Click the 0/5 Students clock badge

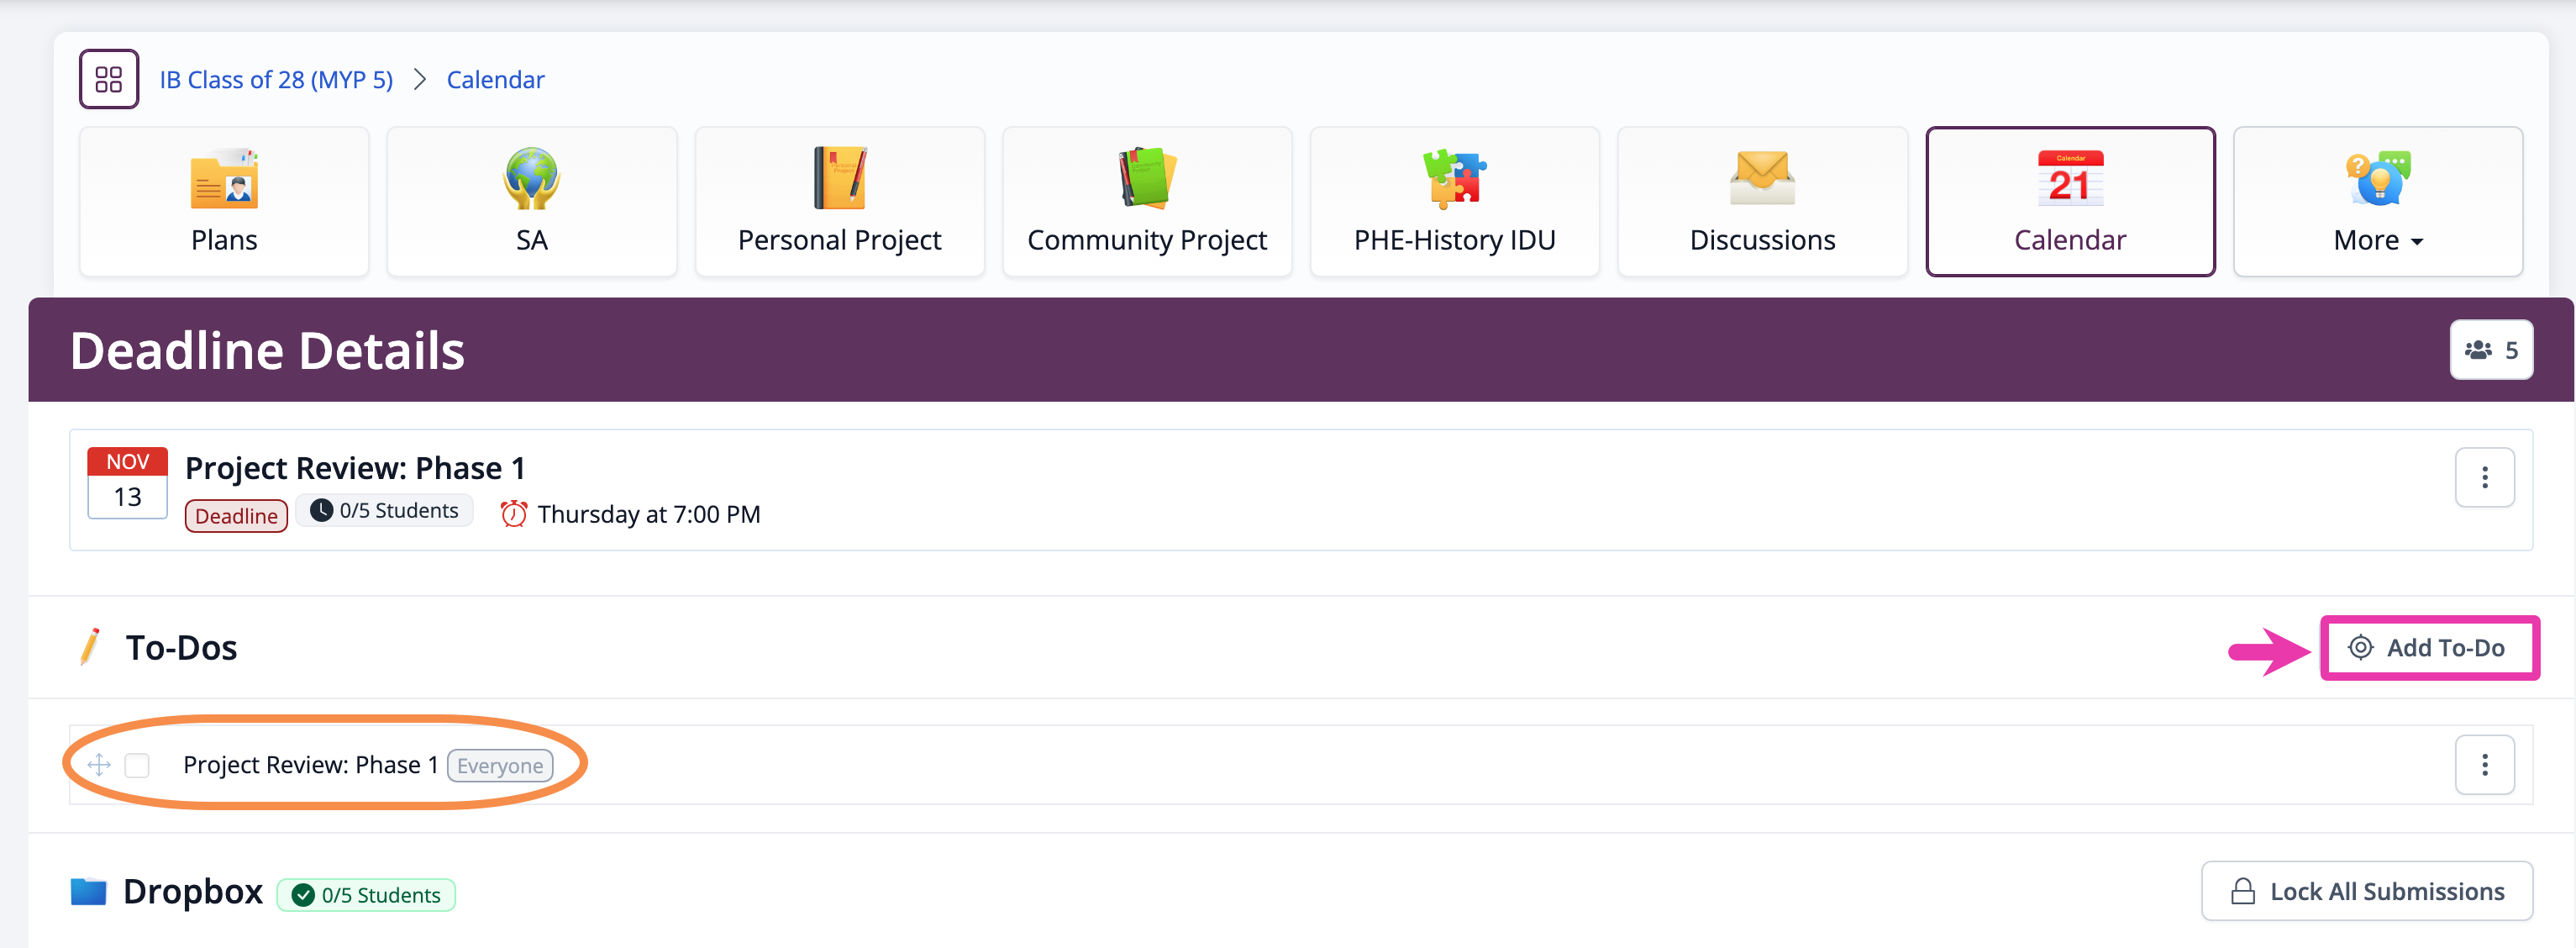(x=384, y=511)
